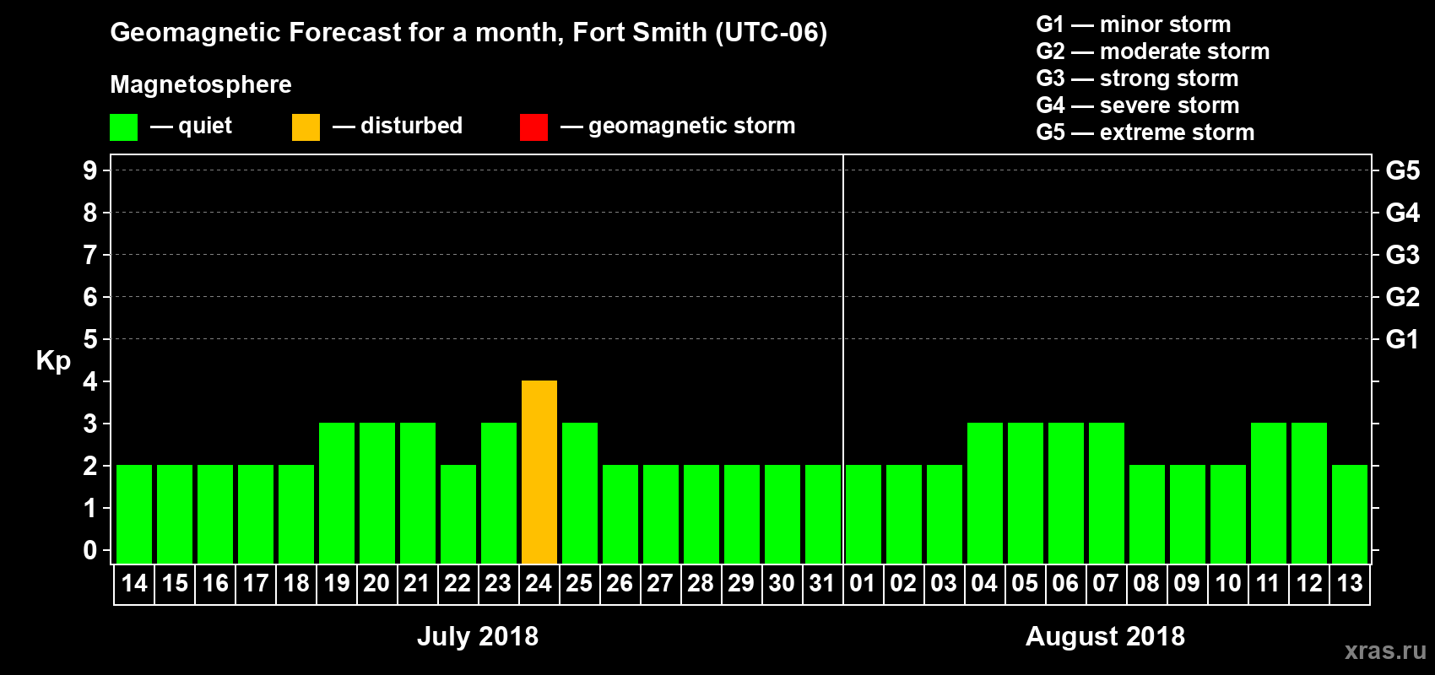
Task: Click the Kp axis value 9
Action: click(x=90, y=170)
